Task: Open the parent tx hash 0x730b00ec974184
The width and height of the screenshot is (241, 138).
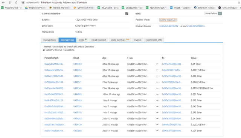Action: click(54, 82)
